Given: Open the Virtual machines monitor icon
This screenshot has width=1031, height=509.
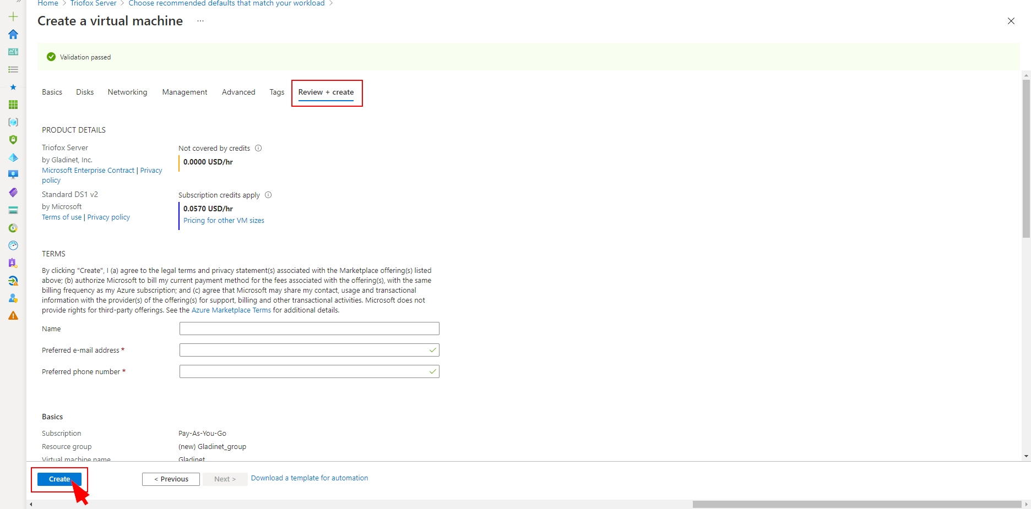Looking at the screenshot, I should (x=13, y=175).
